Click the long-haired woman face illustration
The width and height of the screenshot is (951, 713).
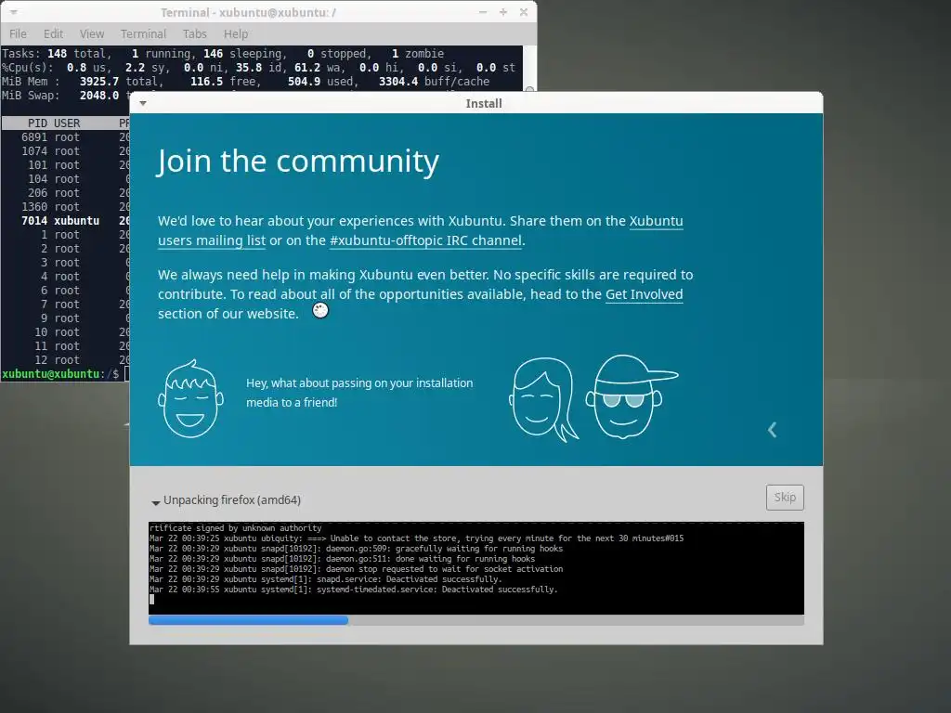tap(542, 399)
